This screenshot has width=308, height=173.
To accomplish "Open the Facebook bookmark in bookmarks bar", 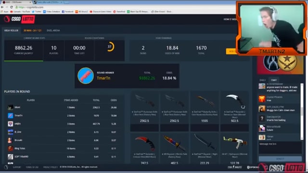I will click(67, 12).
